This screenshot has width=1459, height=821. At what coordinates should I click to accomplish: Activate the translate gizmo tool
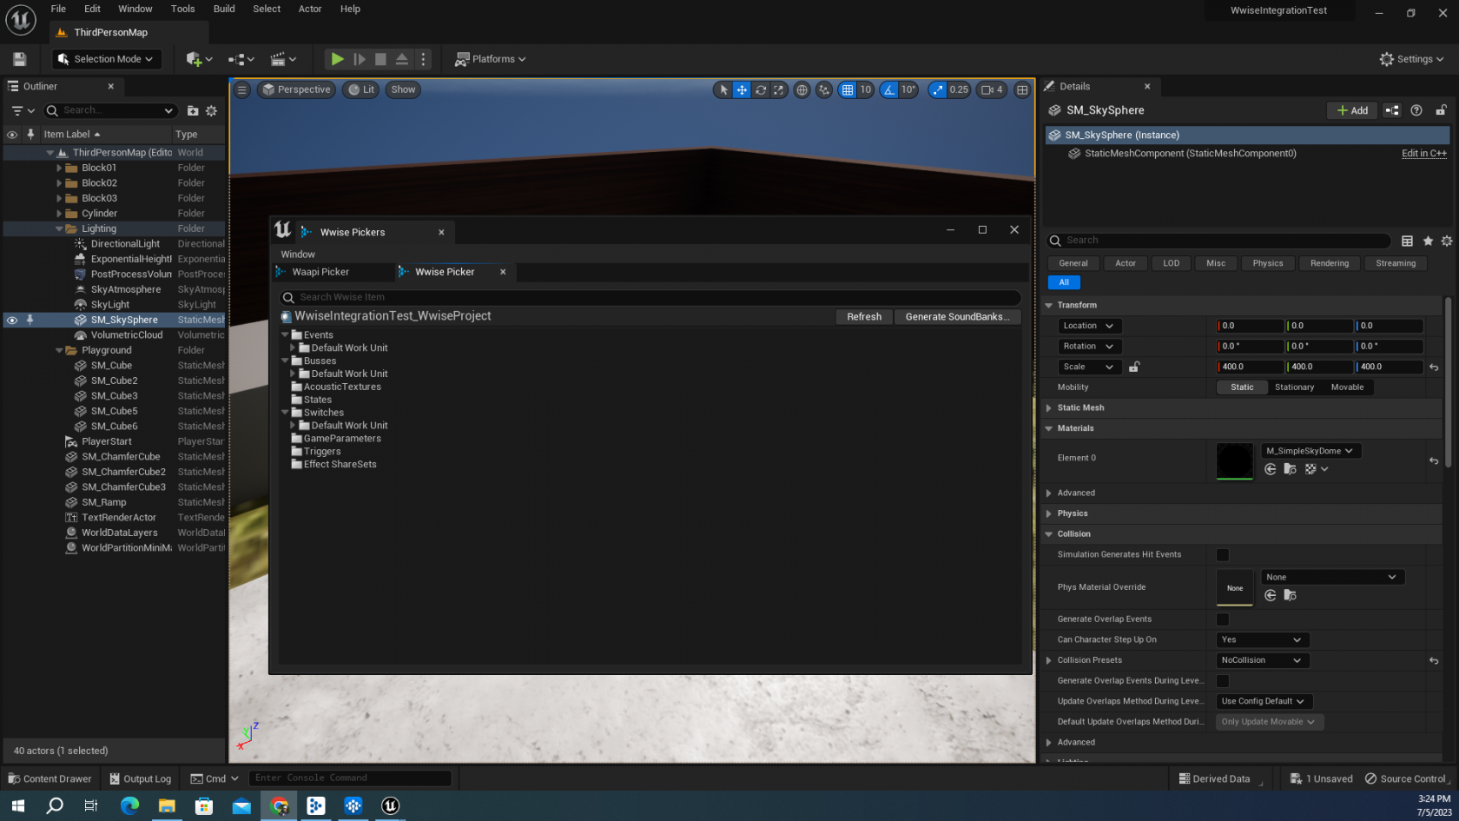click(742, 89)
